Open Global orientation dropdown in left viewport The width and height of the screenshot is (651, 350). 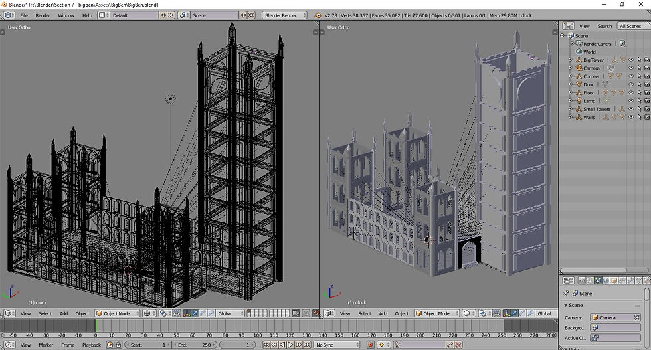(230, 313)
